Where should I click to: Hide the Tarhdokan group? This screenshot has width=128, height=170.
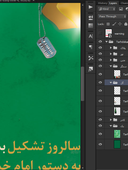click(x=100, y=41)
